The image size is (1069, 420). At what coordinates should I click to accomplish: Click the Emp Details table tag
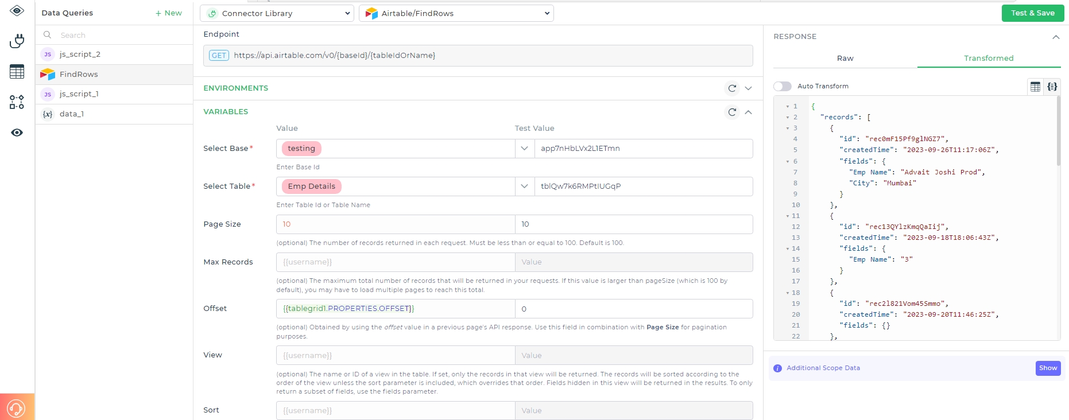pos(312,186)
